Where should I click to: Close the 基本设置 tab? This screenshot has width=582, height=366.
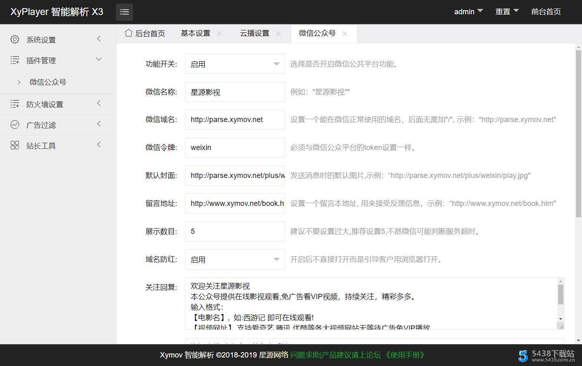coord(219,34)
